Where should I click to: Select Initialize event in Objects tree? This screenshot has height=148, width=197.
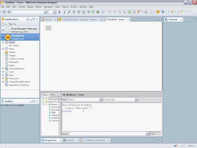coord(55,118)
